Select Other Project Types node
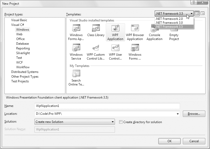210x149 pixels. 25,77
